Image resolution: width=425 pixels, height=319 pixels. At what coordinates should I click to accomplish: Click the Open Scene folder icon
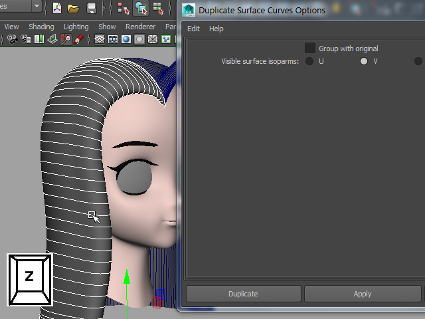click(73, 8)
